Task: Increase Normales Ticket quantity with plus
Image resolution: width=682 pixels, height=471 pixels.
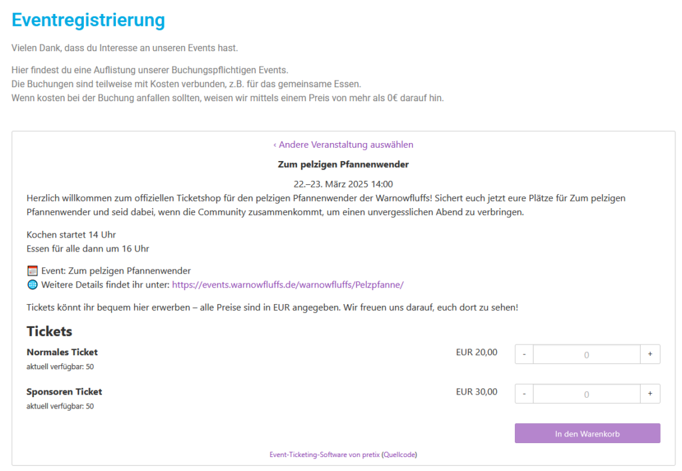Action: 650,354
